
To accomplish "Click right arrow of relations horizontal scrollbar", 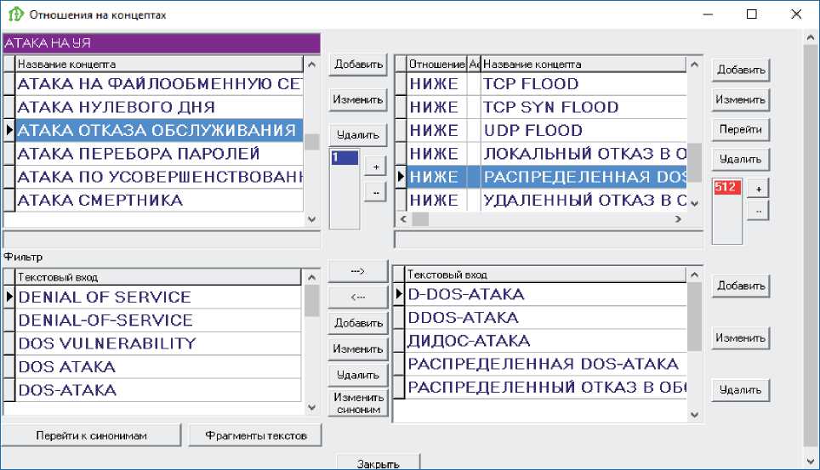I will click(x=678, y=219).
